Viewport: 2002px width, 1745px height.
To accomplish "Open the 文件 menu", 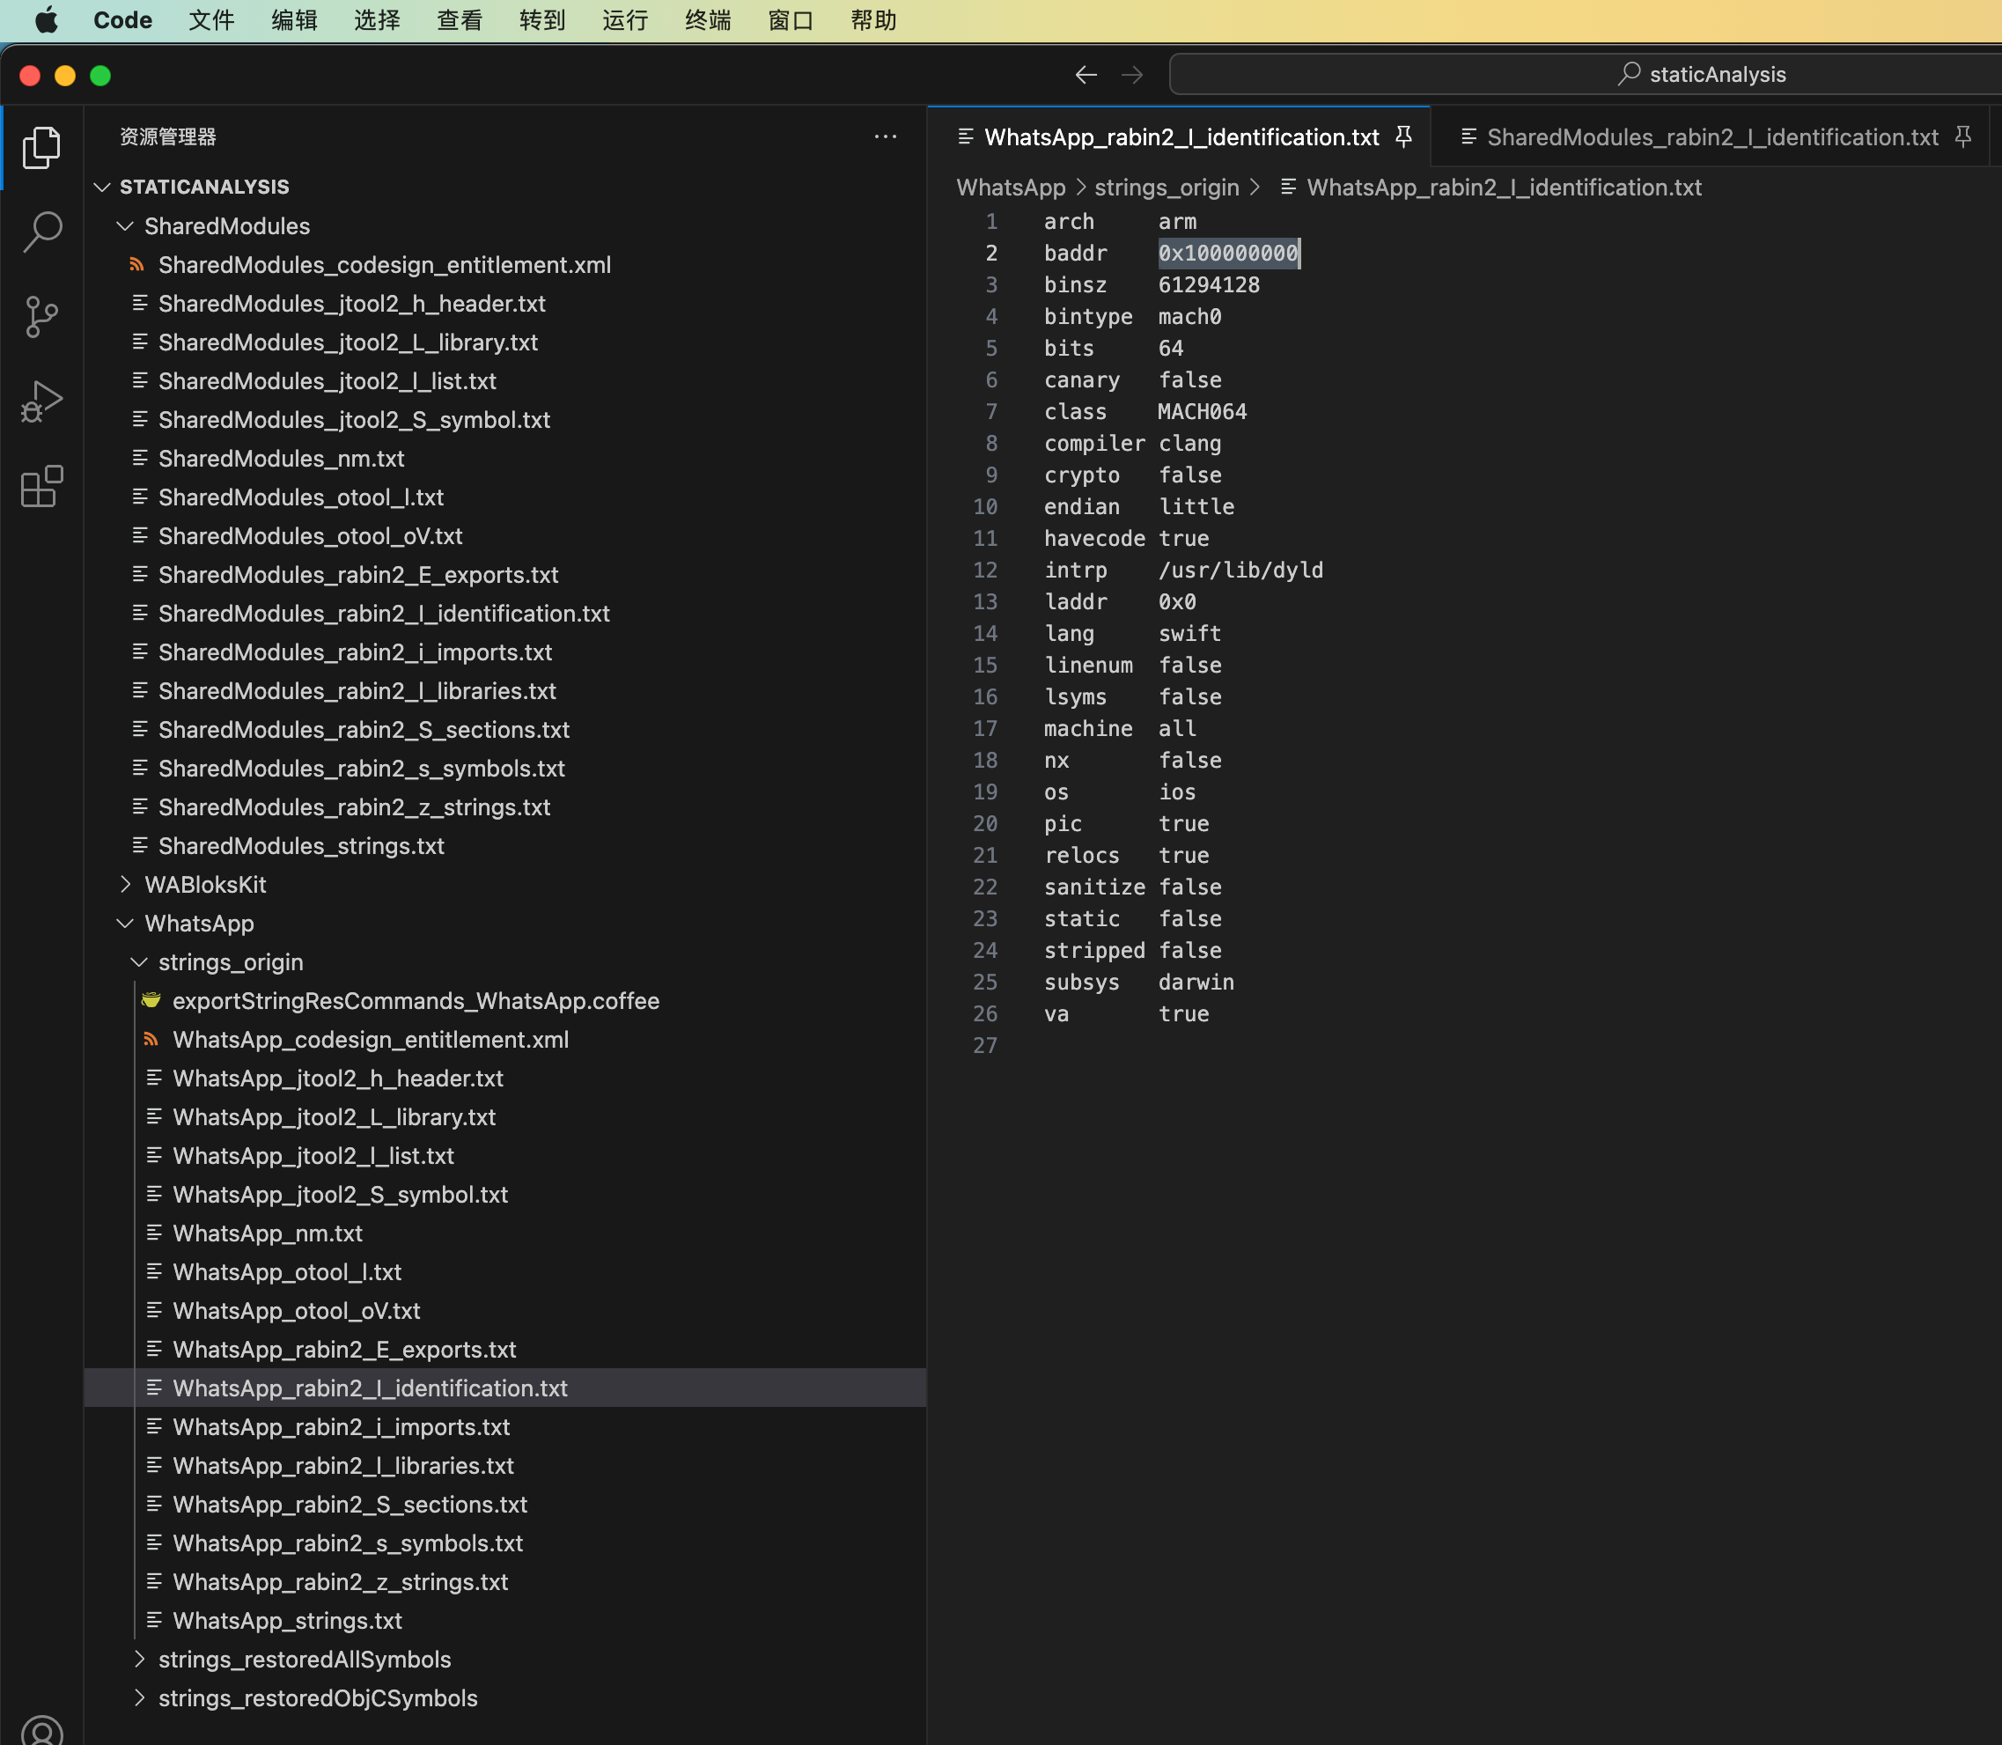I will pyautogui.click(x=211, y=20).
